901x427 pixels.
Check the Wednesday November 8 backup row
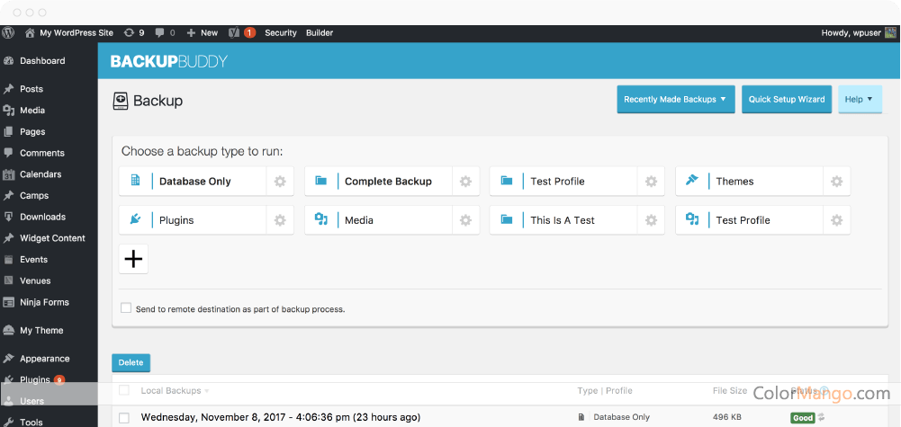(x=124, y=417)
